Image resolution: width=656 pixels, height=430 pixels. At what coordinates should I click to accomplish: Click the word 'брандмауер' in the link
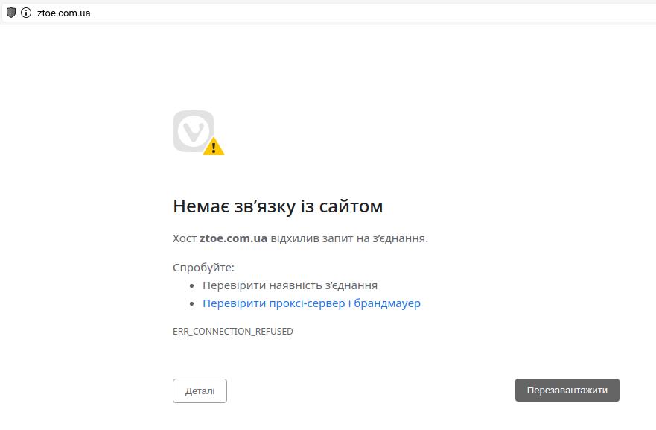(387, 303)
